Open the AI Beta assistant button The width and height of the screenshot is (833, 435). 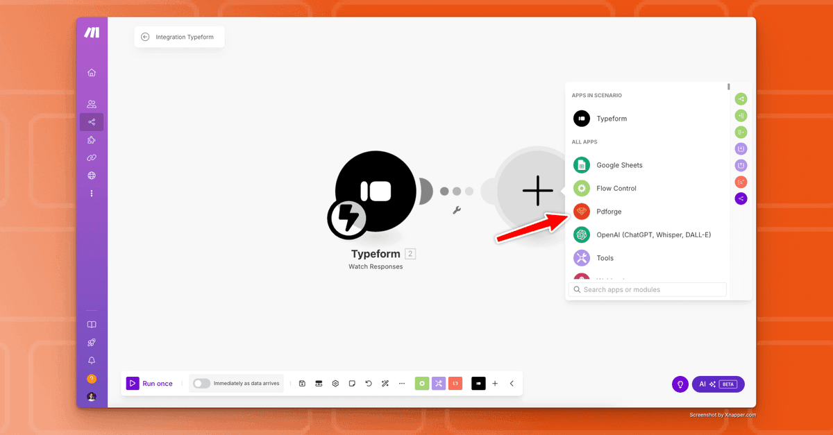[718, 384]
